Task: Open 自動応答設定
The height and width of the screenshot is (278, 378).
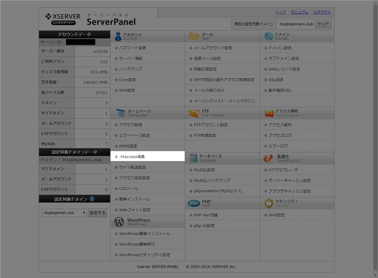Action: [x=205, y=69]
